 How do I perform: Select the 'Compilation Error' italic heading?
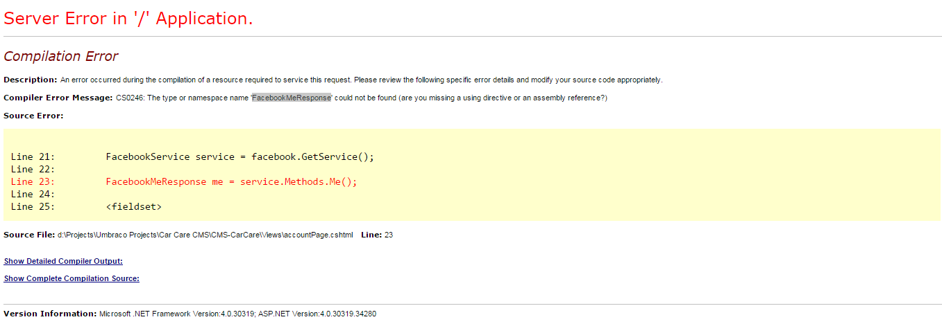click(61, 57)
